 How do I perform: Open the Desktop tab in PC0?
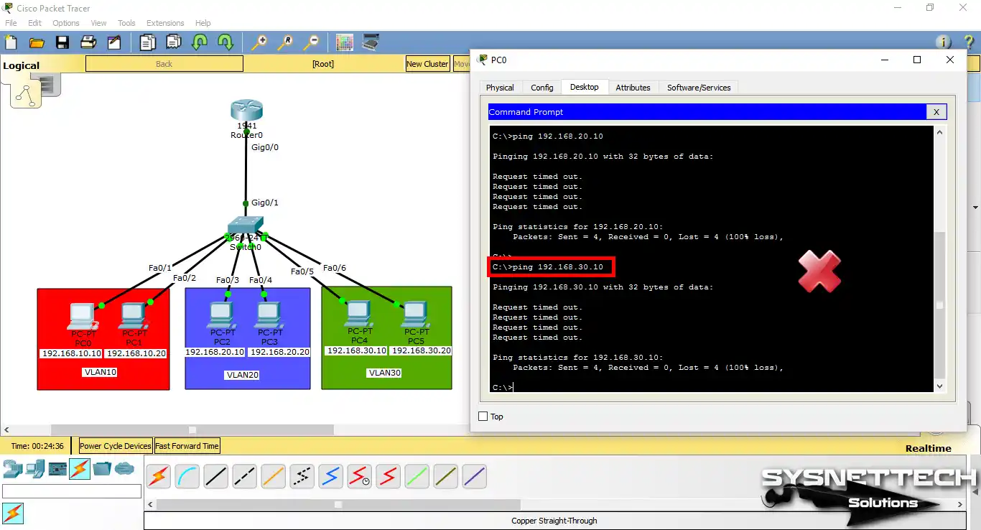(584, 87)
